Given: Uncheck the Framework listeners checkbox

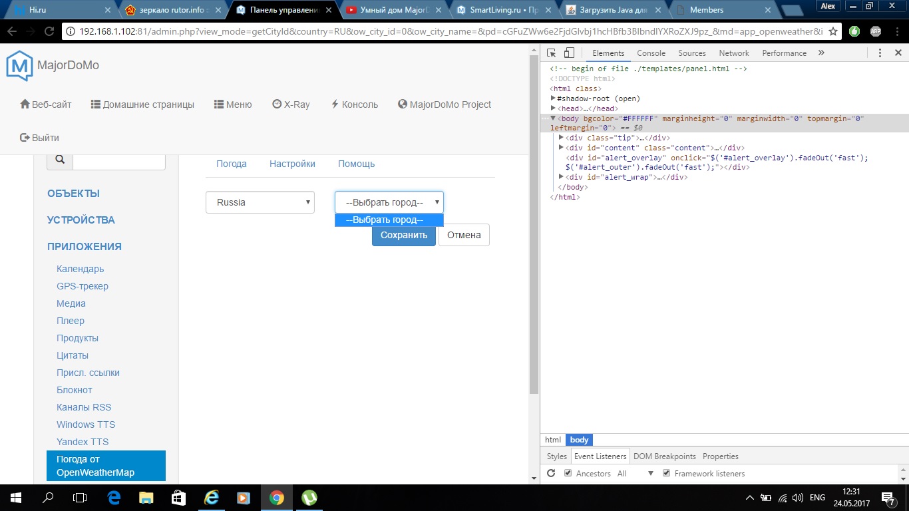Looking at the screenshot, I should tap(666, 474).
